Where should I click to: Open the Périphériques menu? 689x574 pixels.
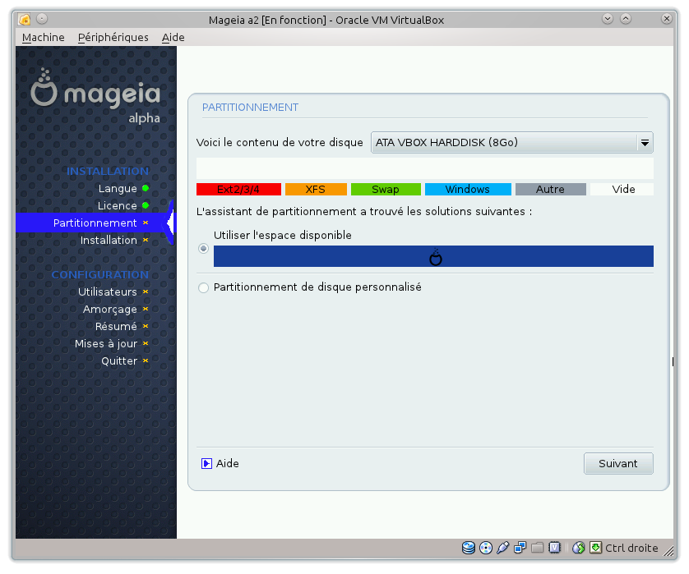[113, 37]
